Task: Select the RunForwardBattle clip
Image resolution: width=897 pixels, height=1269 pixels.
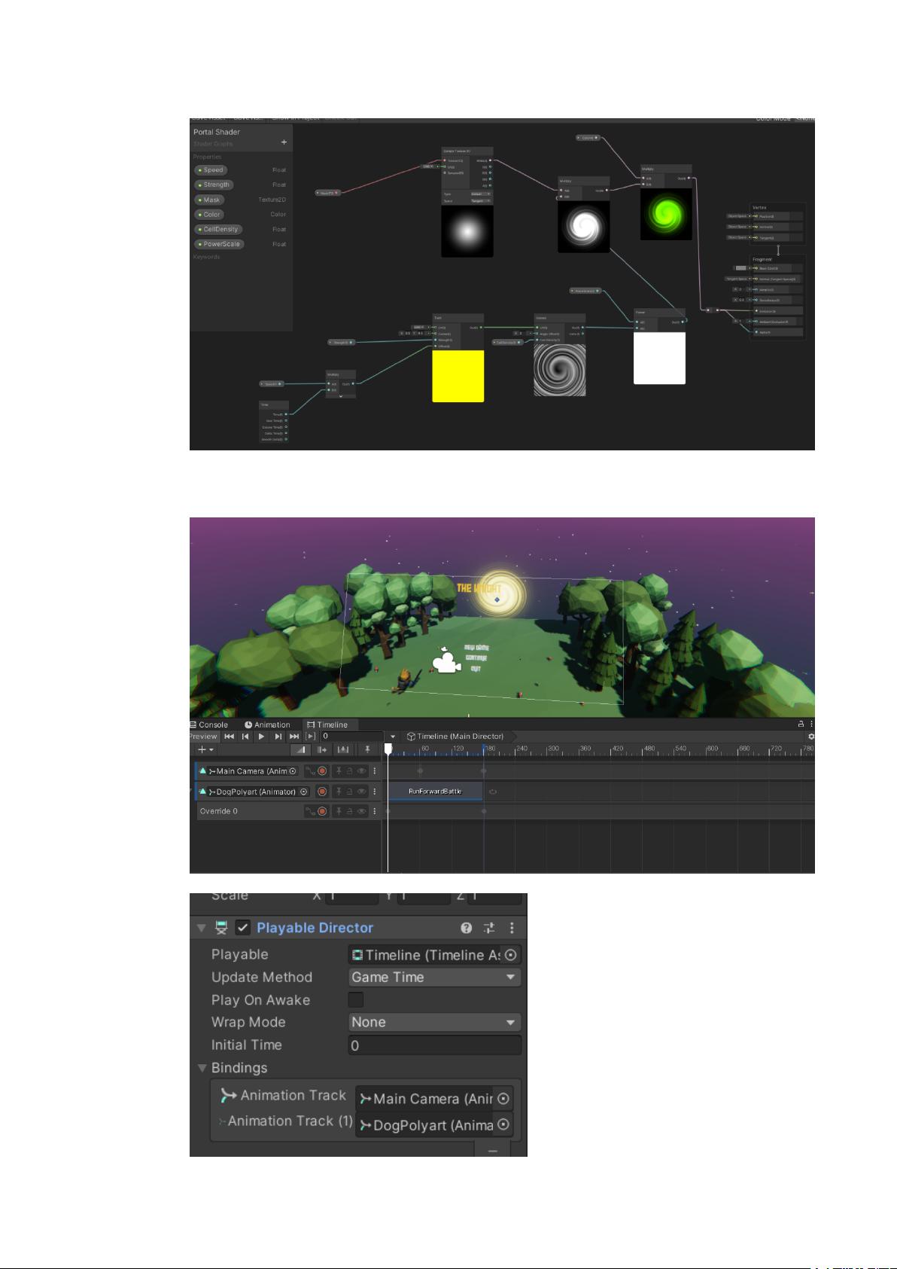Action: pyautogui.click(x=435, y=792)
